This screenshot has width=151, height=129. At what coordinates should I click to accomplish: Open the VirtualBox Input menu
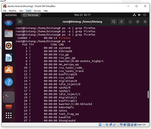pyautogui.click(x=29, y=11)
